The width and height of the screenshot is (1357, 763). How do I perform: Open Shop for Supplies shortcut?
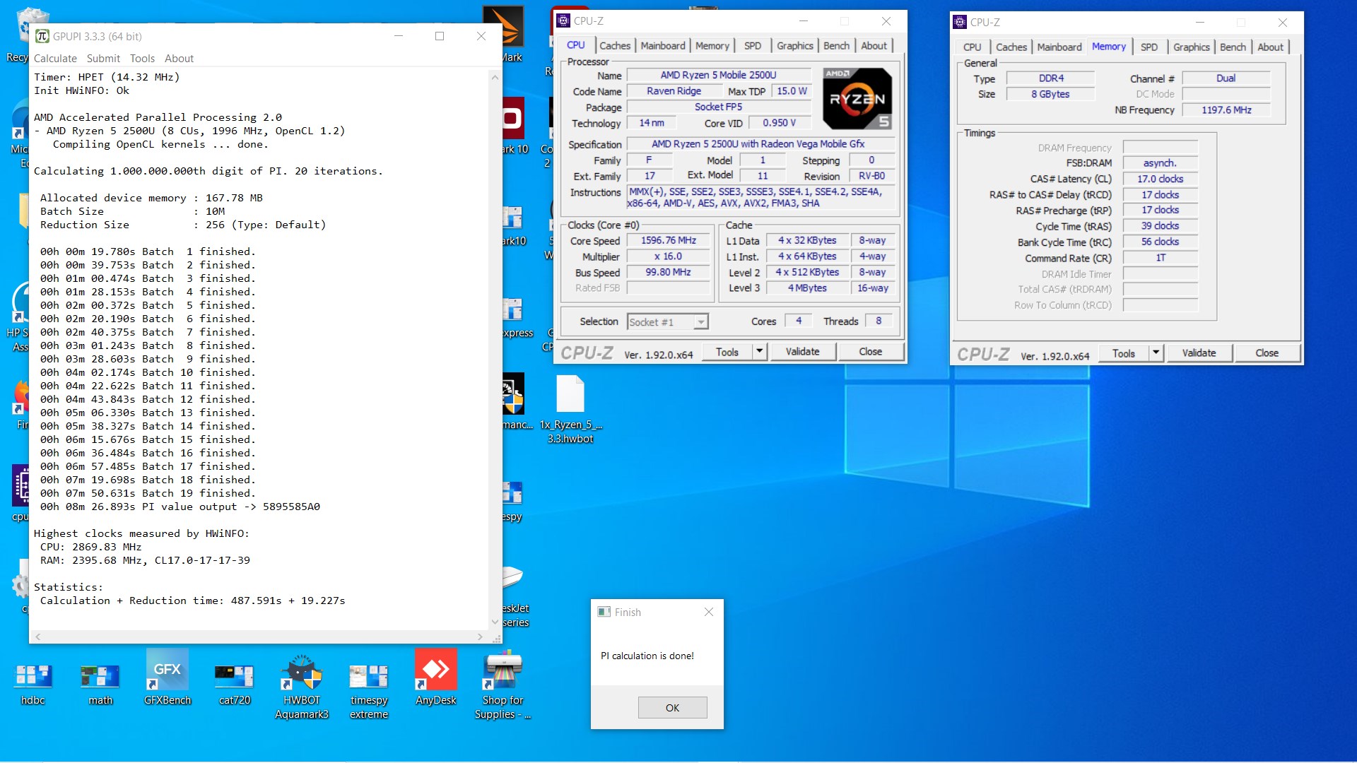[503, 685]
